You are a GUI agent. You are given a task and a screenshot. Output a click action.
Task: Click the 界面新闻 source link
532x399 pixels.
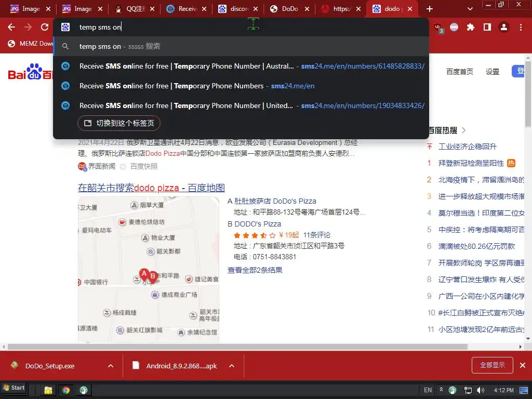[101, 166]
